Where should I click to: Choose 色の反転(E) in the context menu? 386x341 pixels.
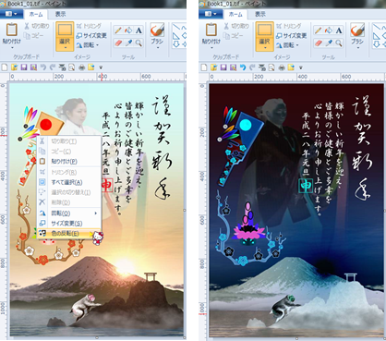pos(69,234)
